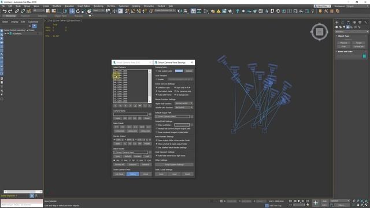Activate the Select Object tool
The image size is (370, 208).
48,11
